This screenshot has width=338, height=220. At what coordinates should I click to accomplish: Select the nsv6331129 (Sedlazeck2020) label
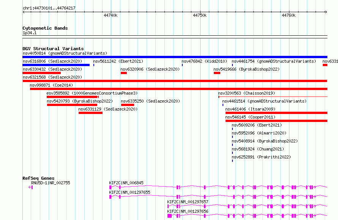pyautogui.click(x=108, y=109)
